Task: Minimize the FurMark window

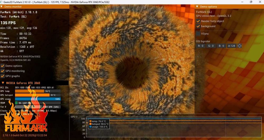Action: [242, 2]
